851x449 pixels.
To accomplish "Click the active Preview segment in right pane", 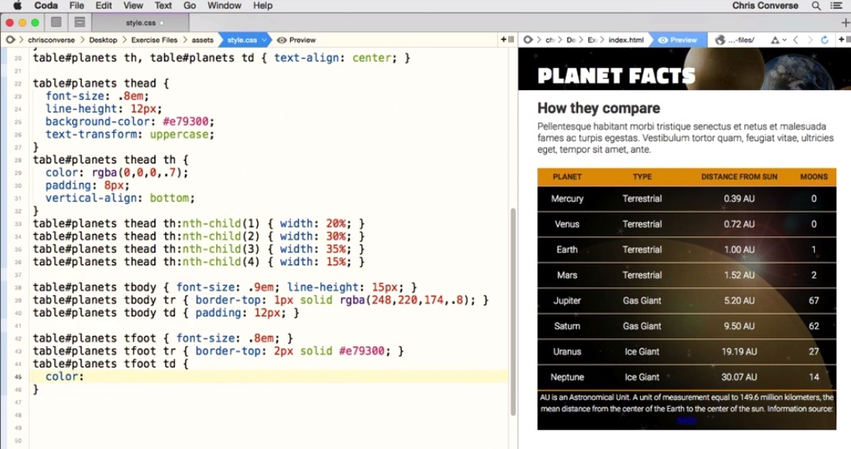I will coord(678,40).
